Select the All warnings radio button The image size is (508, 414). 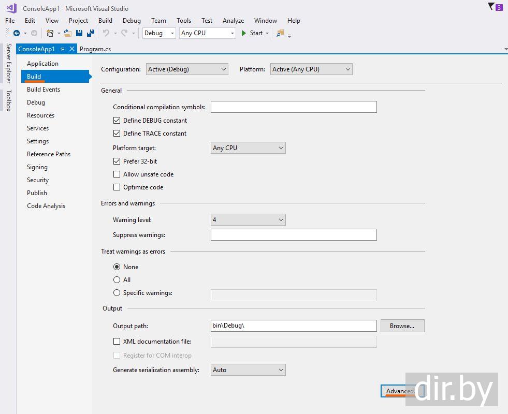coord(117,280)
